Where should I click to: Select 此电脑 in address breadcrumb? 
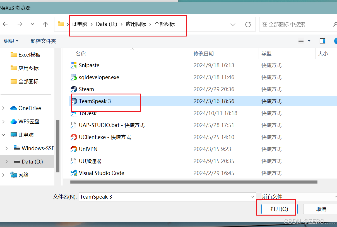(x=80, y=24)
